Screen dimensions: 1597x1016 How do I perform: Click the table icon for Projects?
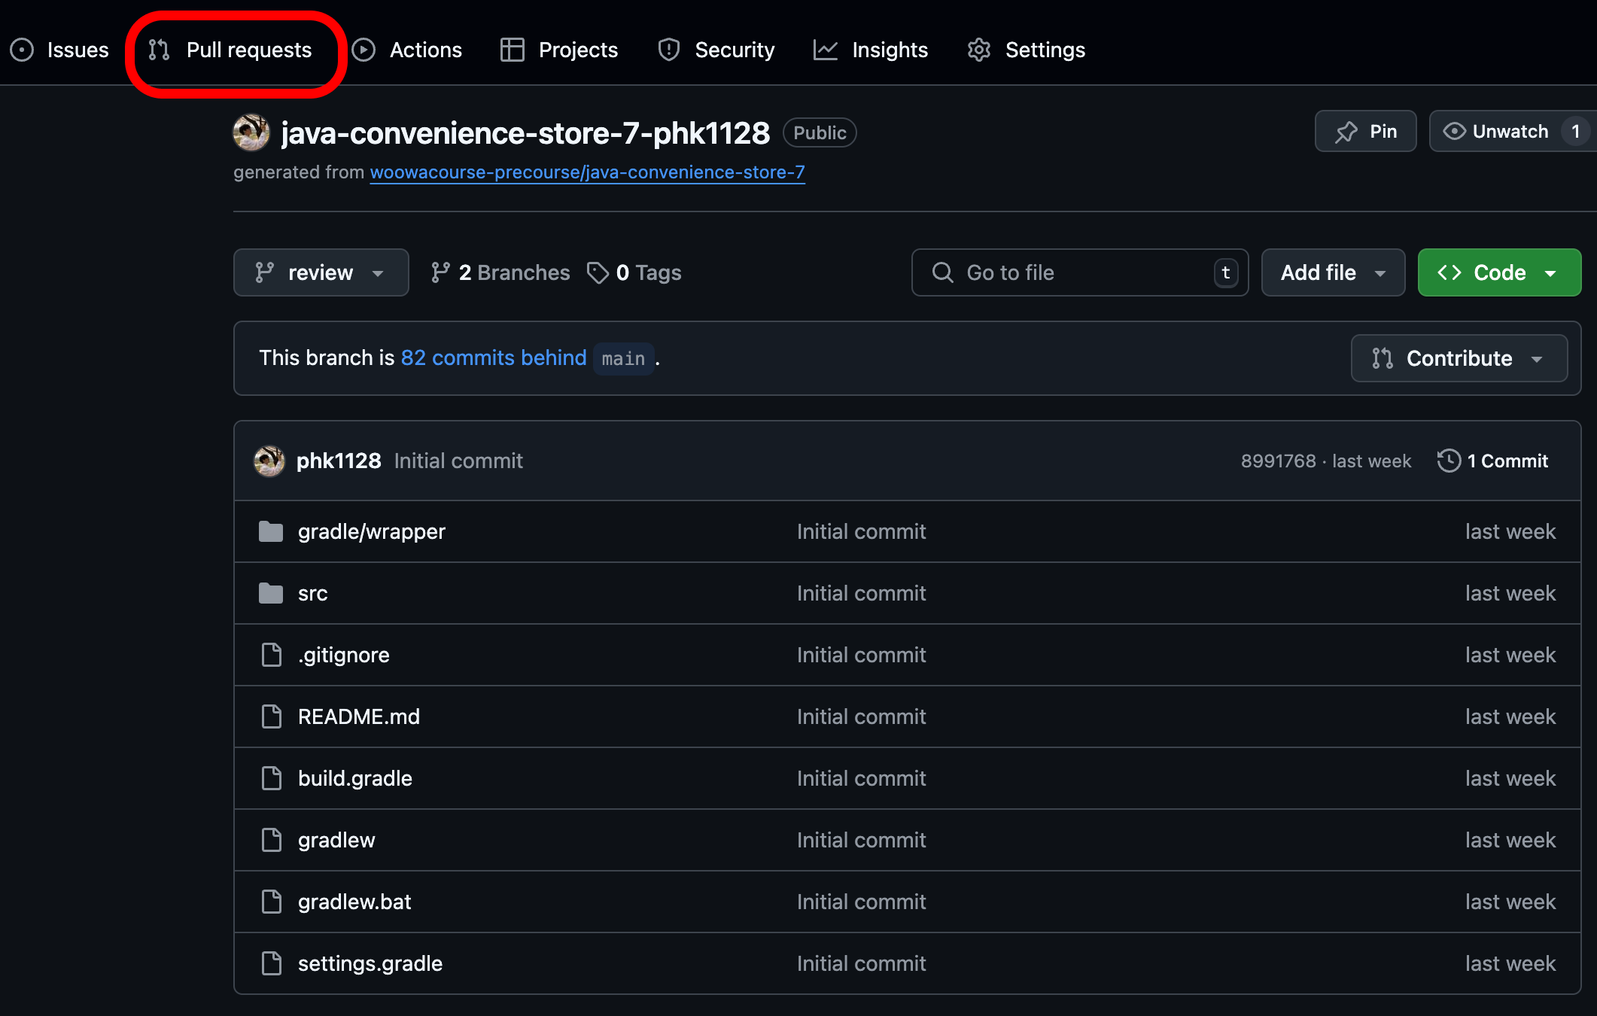[513, 50]
